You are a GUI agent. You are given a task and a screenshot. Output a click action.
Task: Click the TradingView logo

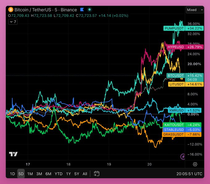[13, 154]
